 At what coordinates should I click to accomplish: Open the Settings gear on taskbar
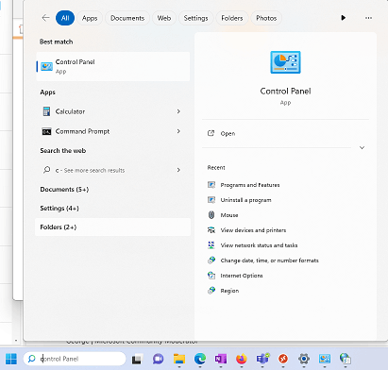[304, 359]
